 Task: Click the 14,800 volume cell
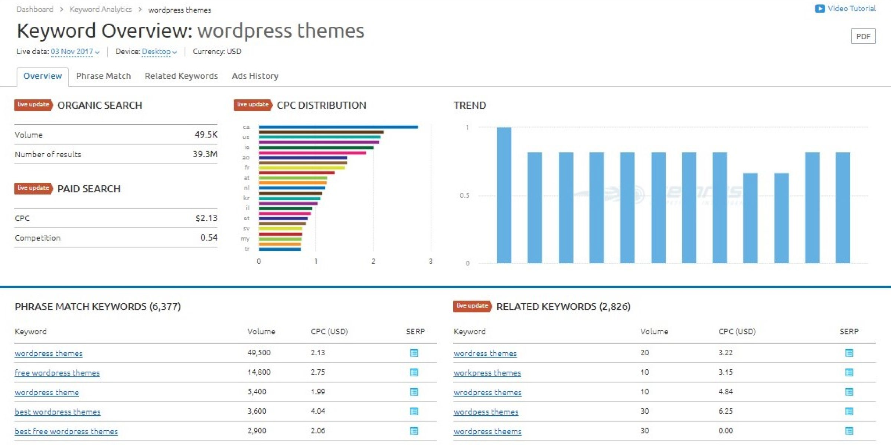point(259,372)
